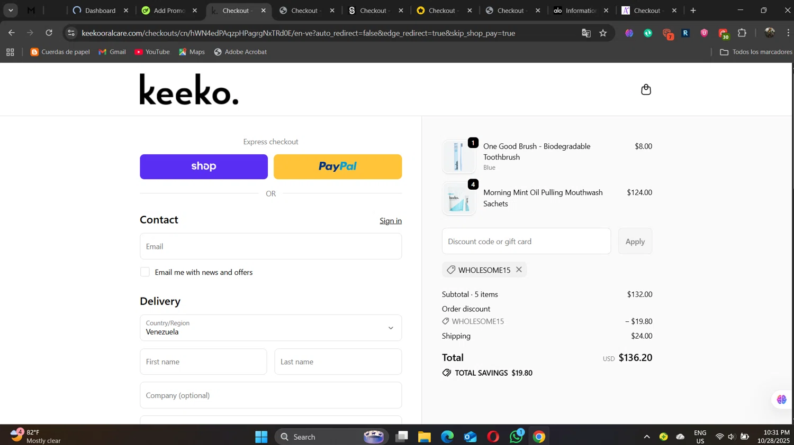Screen dimensions: 794x445
Task: Check Email me with news and offers
Action: coord(145,272)
